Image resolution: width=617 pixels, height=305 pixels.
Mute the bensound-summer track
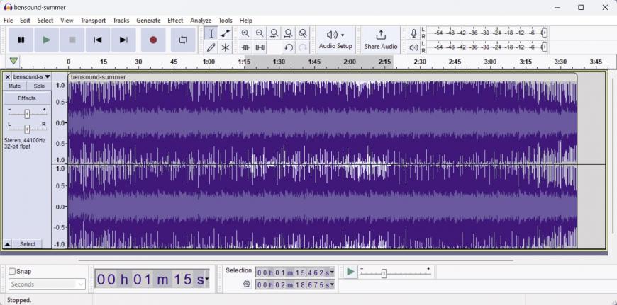point(15,86)
